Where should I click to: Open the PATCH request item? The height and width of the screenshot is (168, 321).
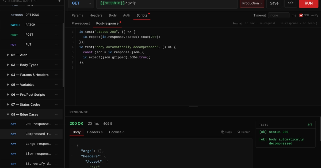[x=31, y=25]
